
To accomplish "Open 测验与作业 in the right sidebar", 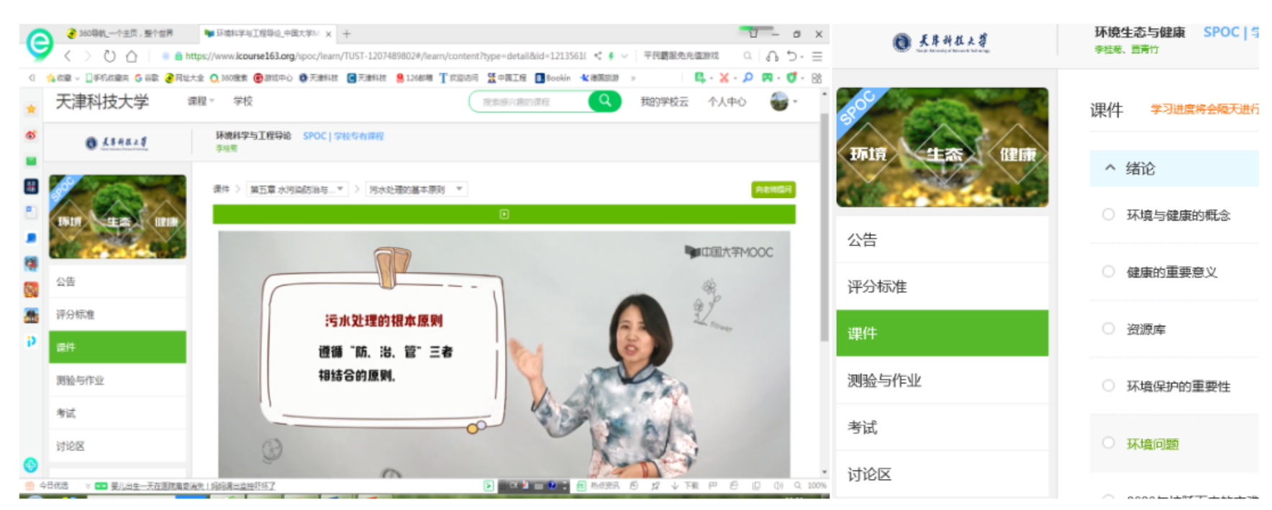I will (884, 381).
